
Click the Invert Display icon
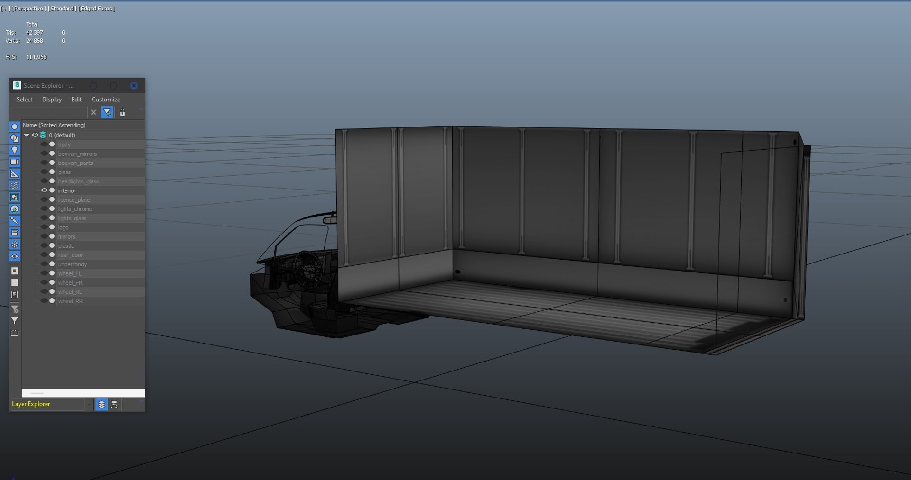click(x=14, y=295)
